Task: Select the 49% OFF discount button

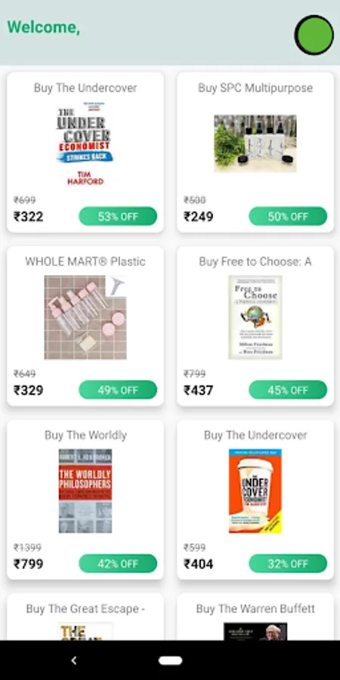Action: coord(118,390)
